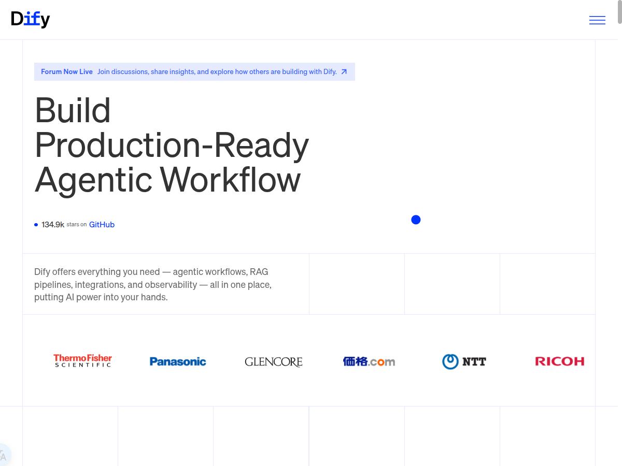Click the Dify logo
The image size is (622, 466).
tap(31, 19)
